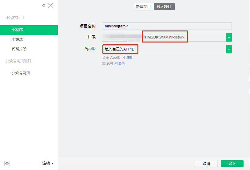Click the AppID input field

pyautogui.click(x=164, y=49)
